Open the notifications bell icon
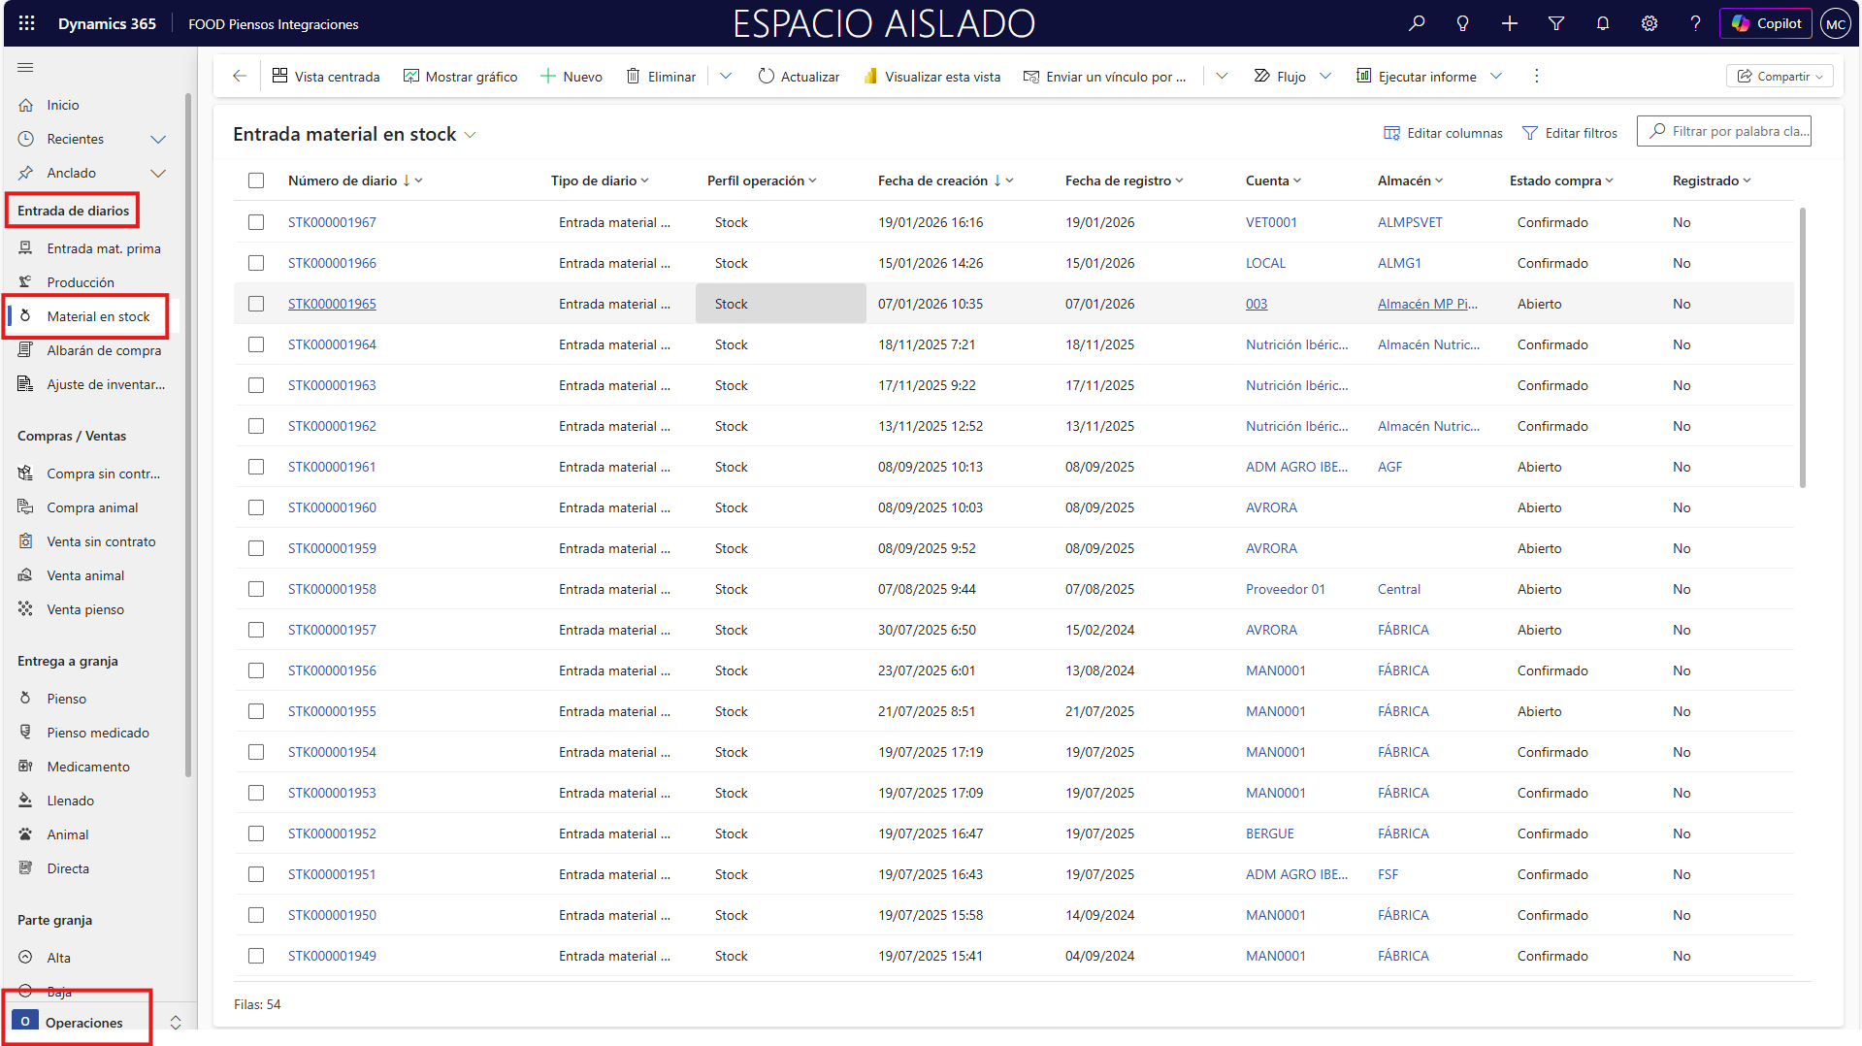Viewport: 1862px width, 1046px height. coord(1603,23)
